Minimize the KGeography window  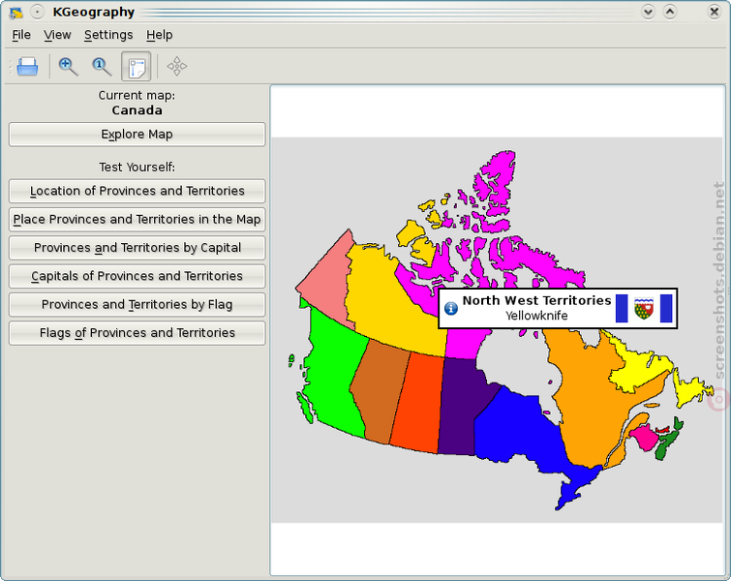point(648,12)
